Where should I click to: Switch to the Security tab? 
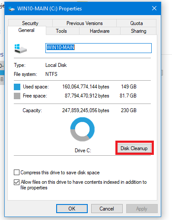pos(30,23)
